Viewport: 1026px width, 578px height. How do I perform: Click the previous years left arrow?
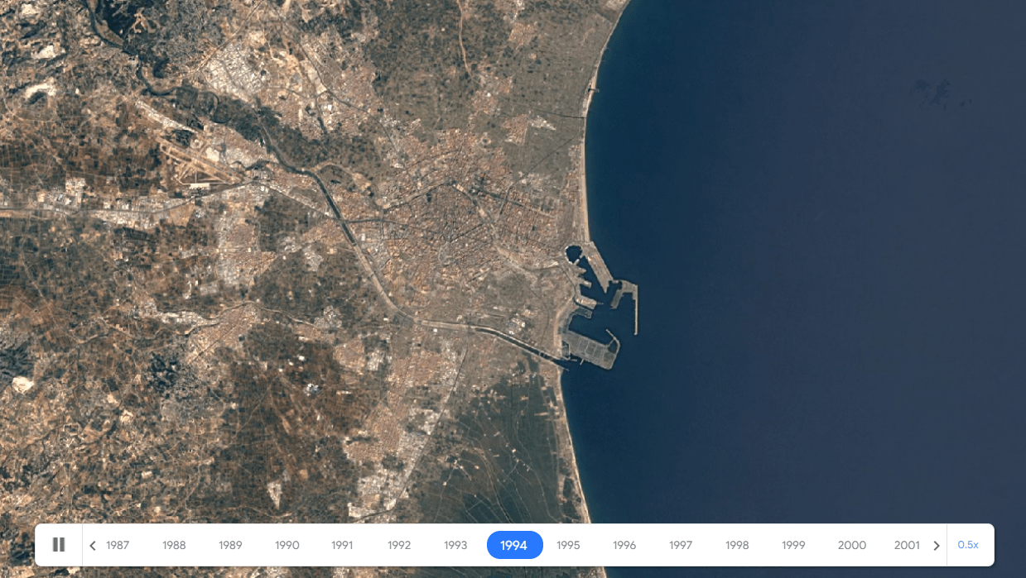click(x=93, y=546)
